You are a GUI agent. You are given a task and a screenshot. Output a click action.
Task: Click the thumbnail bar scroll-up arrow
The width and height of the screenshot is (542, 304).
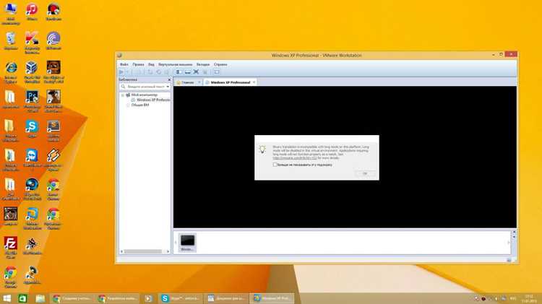pos(514,232)
